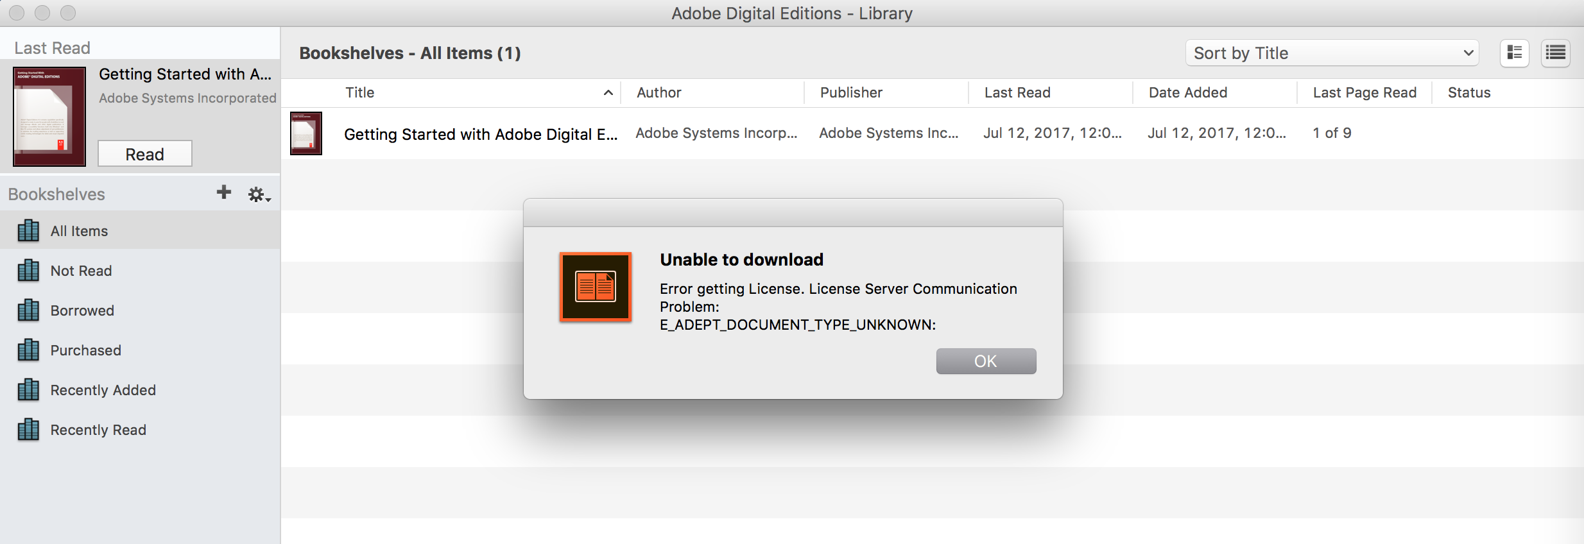
Task: Click the Purchased bookshelf icon
Action: point(28,350)
